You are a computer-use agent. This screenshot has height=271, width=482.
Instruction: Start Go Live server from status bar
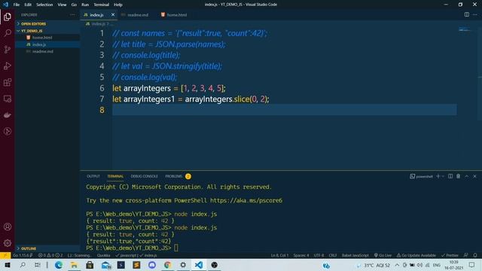383,255
